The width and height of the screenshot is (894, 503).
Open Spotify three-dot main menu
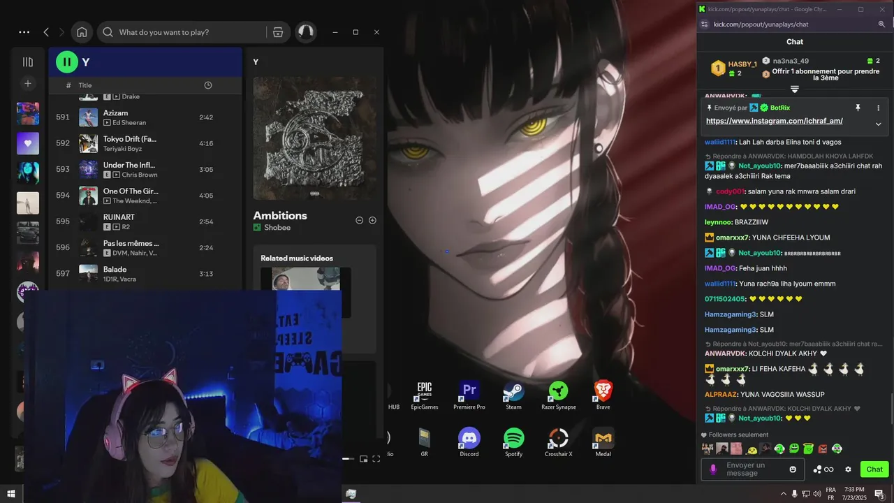(x=24, y=32)
